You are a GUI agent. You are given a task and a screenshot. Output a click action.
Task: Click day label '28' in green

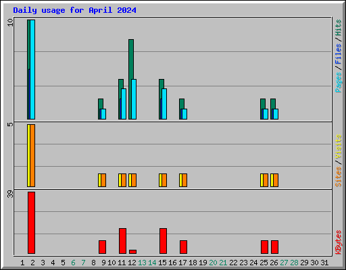pos(294,263)
